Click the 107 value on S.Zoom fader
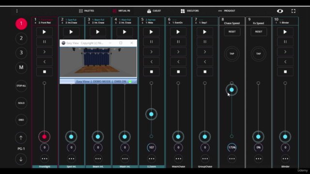Image resolution: width=310 pixels, height=174 pixels. (x=152, y=147)
